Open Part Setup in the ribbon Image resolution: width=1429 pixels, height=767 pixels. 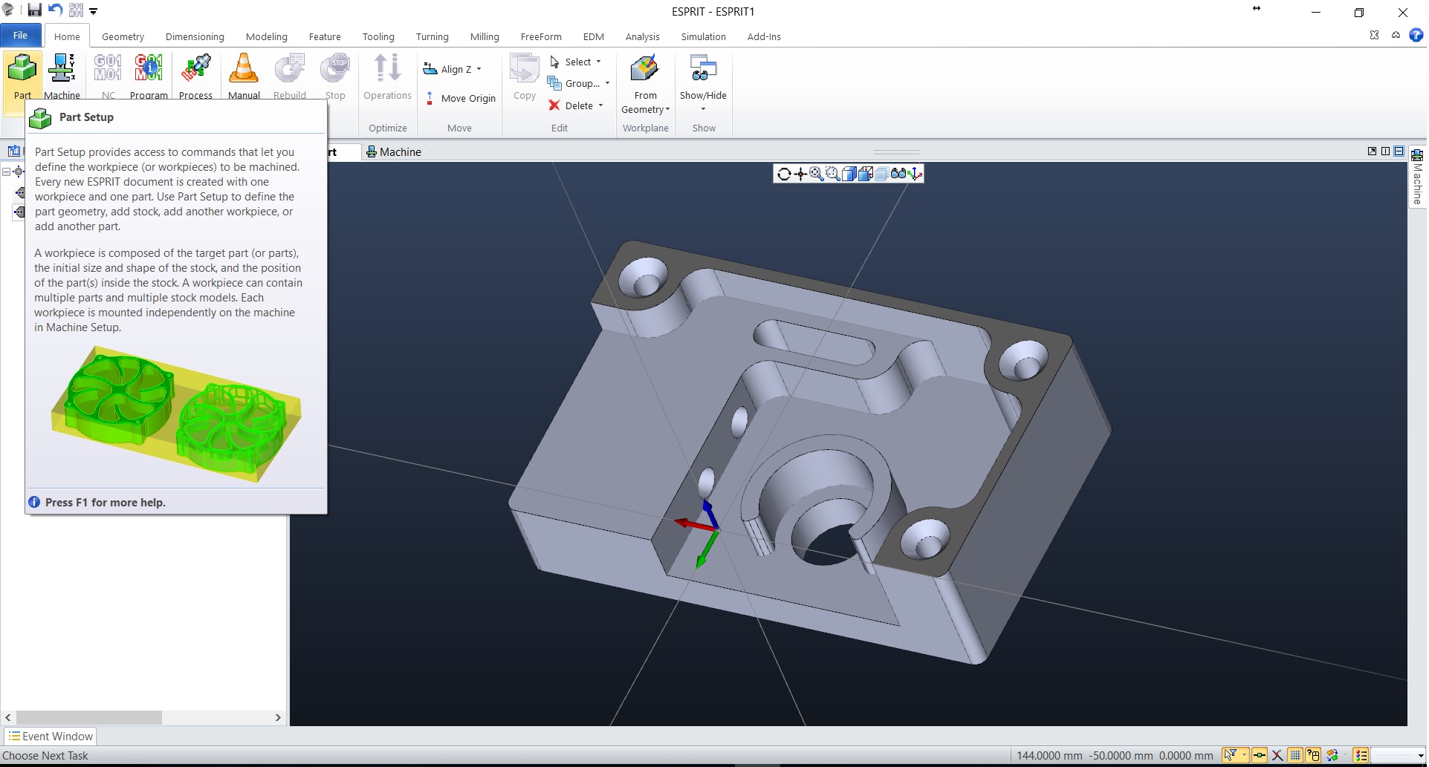click(x=22, y=76)
